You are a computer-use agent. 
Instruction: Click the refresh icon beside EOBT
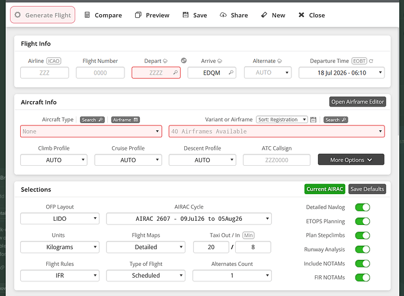point(371,61)
